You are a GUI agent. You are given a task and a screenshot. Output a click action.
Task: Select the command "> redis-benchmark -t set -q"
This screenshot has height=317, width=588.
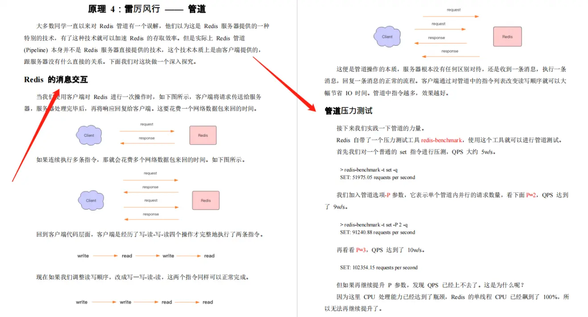coord(369,170)
